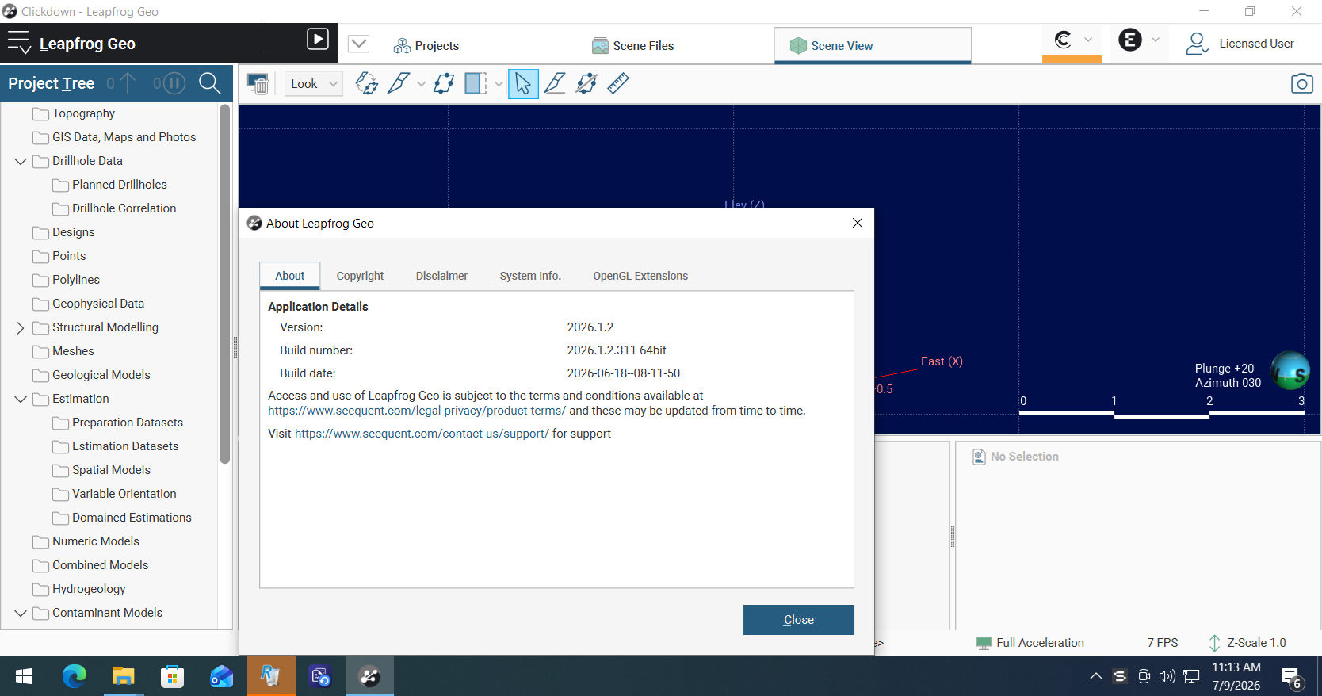Switch to the Copyright tab
The width and height of the screenshot is (1322, 696).
(360, 276)
